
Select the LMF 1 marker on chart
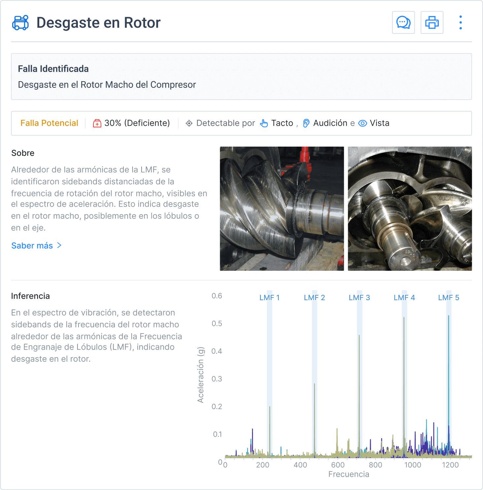tap(270, 297)
